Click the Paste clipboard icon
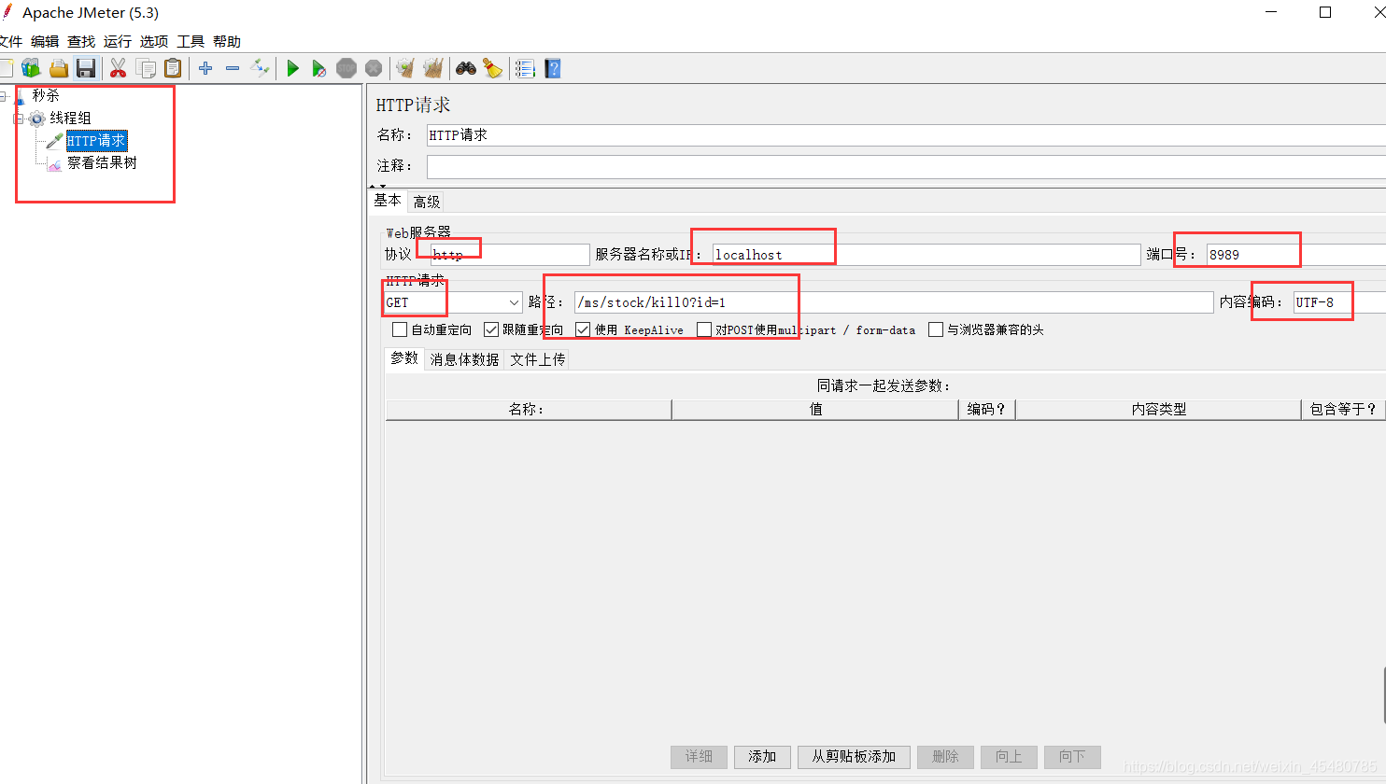This screenshot has height=784, width=1386. pos(173,68)
